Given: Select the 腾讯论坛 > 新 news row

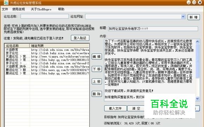Looking at the screenshot, I should click(47, 70).
